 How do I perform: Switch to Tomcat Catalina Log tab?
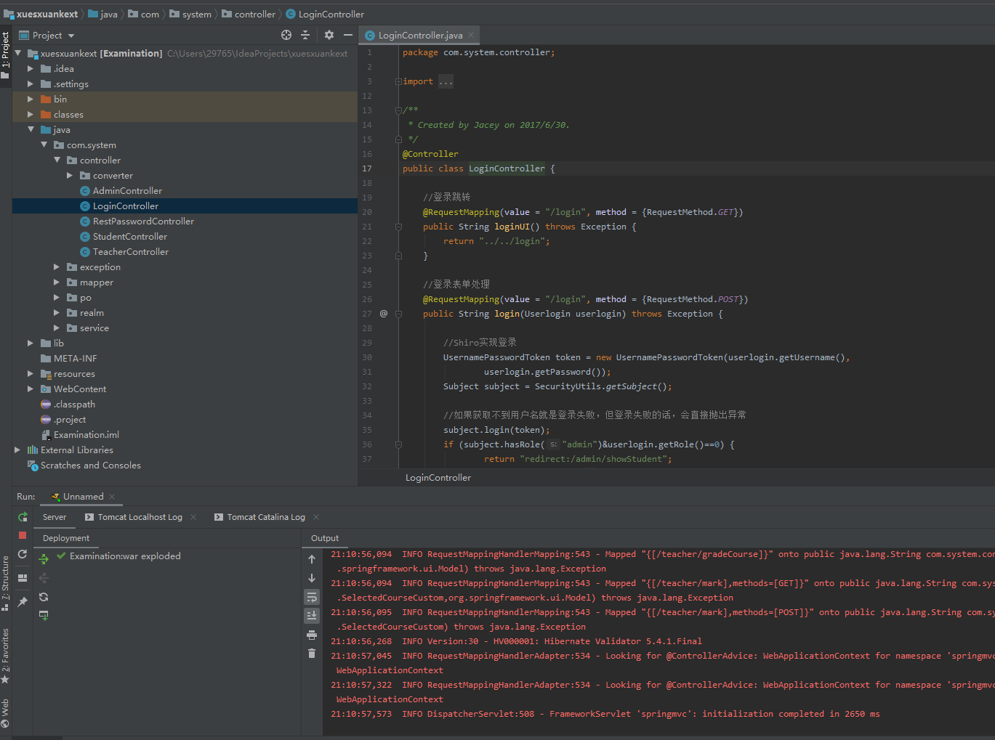point(265,517)
